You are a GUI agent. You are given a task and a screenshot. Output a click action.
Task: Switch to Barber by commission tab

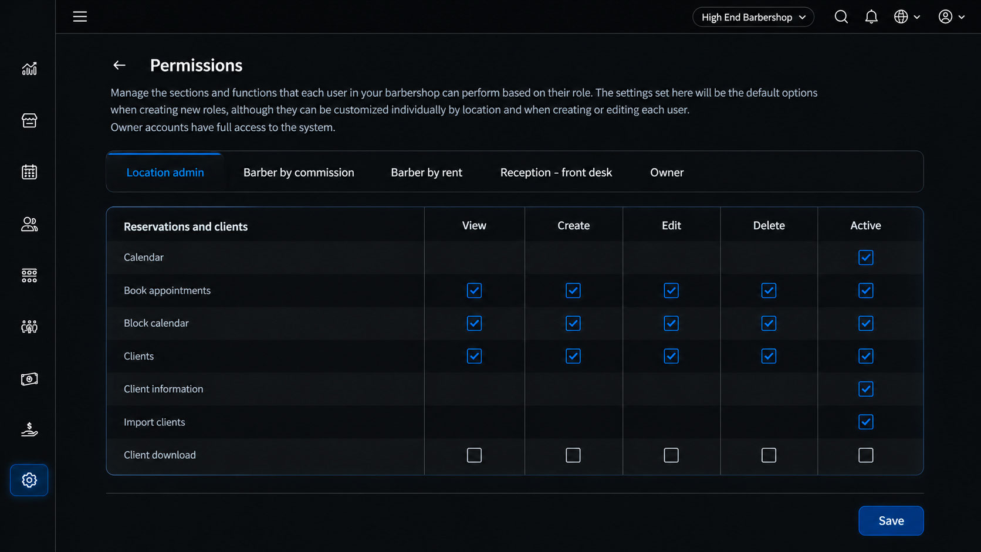(299, 172)
